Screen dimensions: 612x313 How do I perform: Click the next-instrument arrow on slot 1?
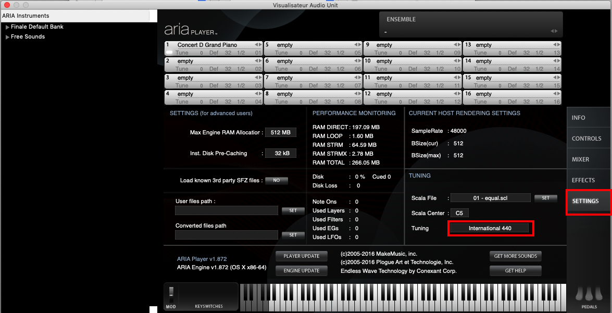(260, 45)
